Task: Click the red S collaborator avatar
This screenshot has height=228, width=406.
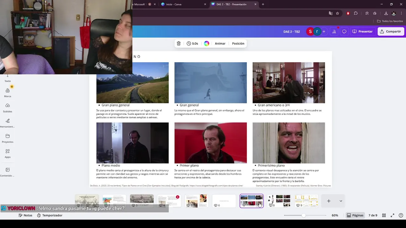Action: coord(310,31)
